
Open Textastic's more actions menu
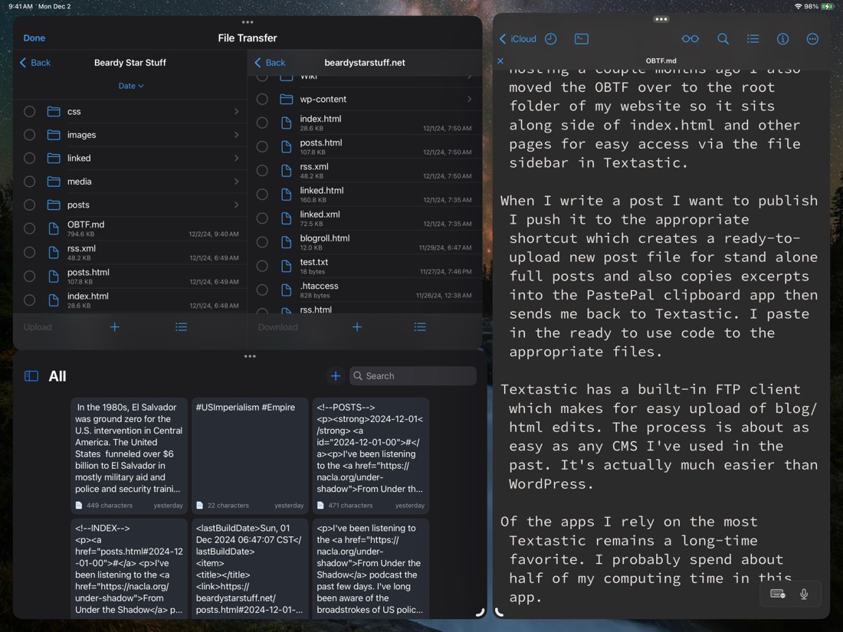812,38
